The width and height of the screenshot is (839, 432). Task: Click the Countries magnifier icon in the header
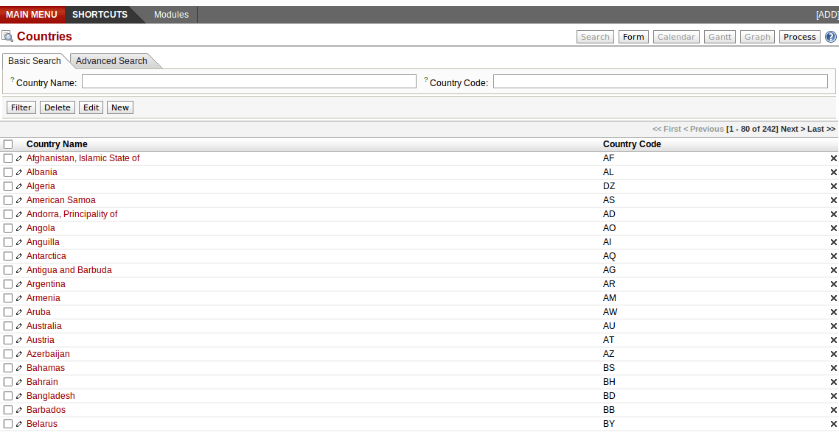tap(7, 37)
